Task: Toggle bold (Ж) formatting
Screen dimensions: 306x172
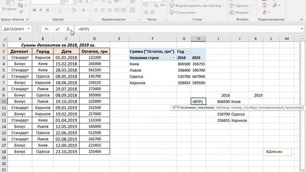Action: tap(34, 10)
